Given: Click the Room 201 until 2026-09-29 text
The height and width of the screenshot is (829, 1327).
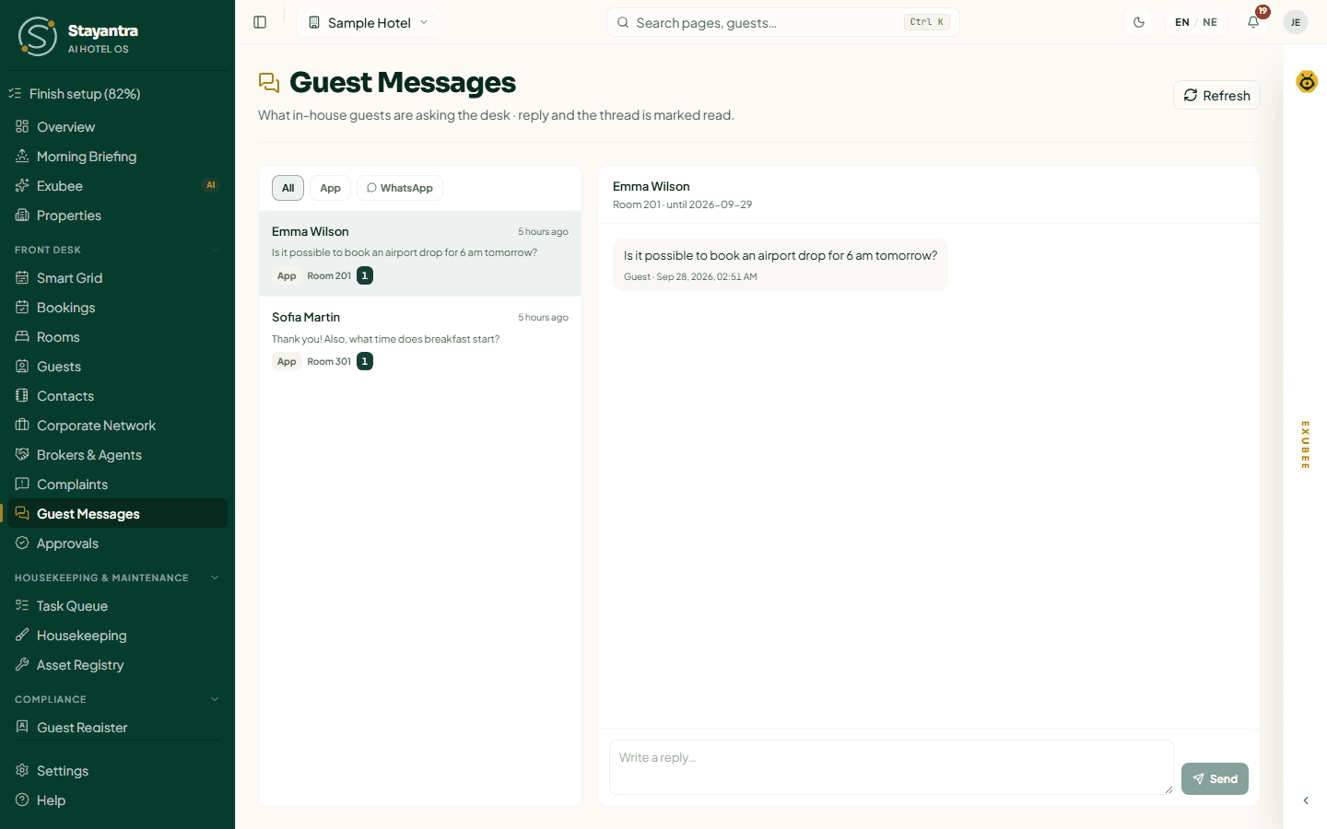Looking at the screenshot, I should pos(682,204).
